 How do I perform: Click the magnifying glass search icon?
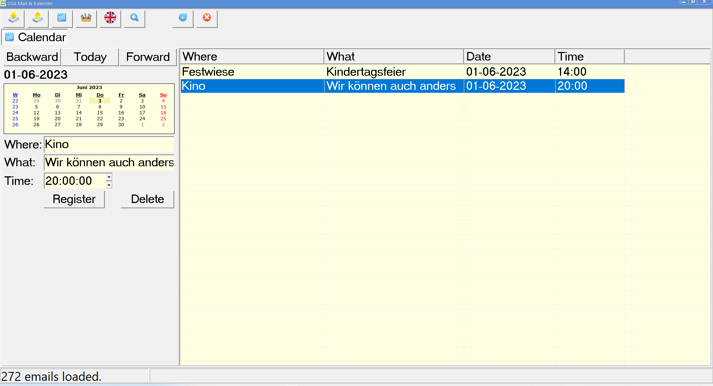(134, 18)
